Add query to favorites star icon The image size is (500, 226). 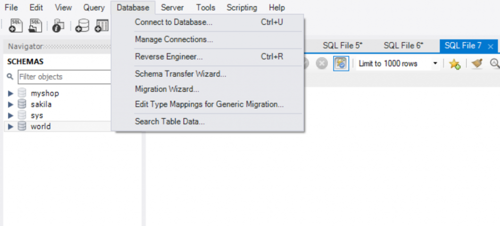tap(455, 64)
